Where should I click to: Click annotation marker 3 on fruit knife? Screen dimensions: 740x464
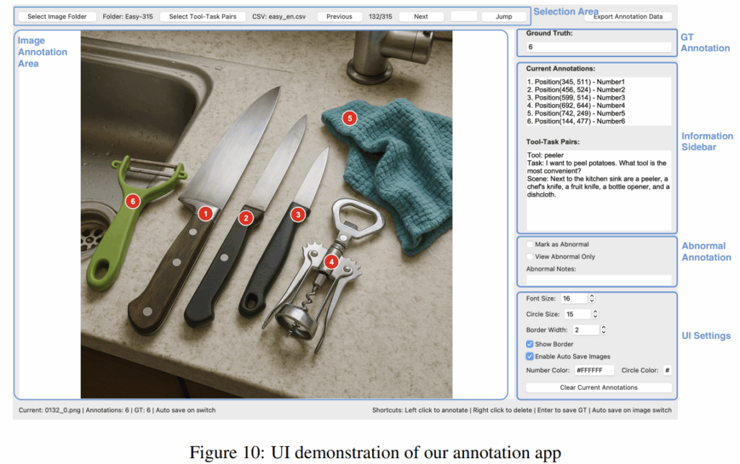(x=298, y=214)
